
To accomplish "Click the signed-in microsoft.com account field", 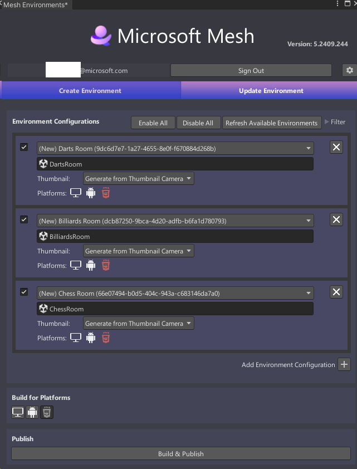I will [88, 71].
